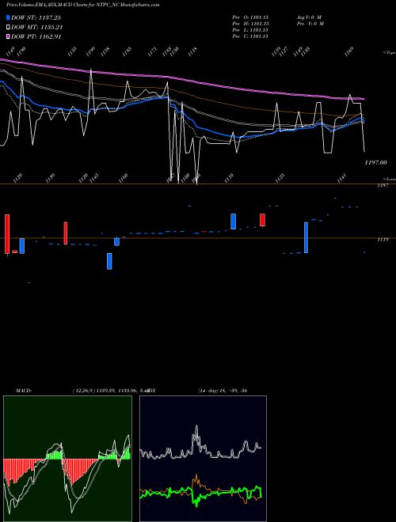
Task: Click the Pre V volume reading
Action: pos(310,24)
